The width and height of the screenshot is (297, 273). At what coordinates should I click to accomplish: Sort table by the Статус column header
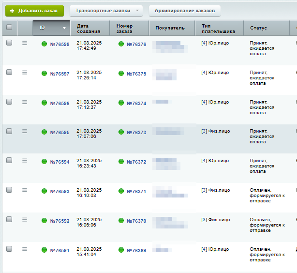(x=259, y=28)
